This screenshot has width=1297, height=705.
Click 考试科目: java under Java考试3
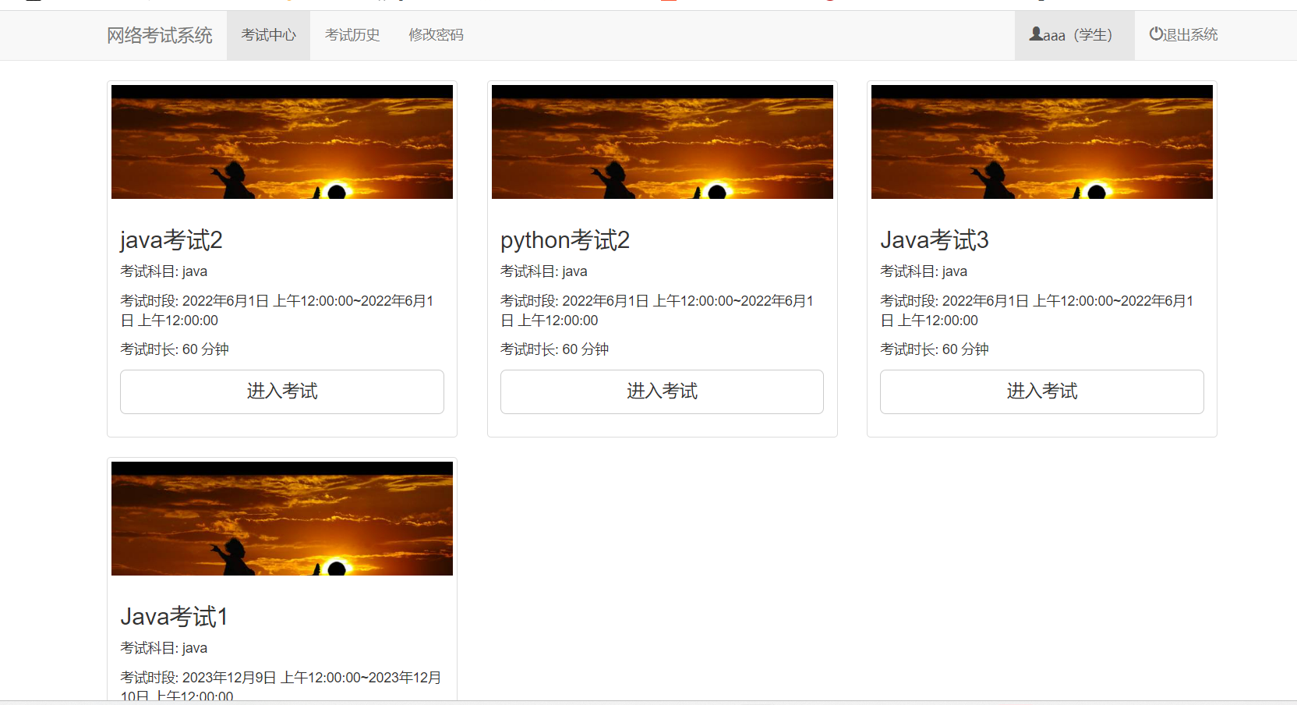click(924, 271)
